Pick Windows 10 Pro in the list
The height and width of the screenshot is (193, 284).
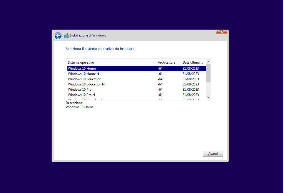(136, 89)
